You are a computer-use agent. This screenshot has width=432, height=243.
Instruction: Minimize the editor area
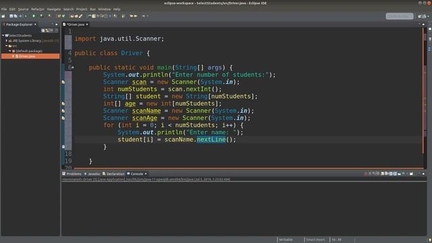point(419,24)
